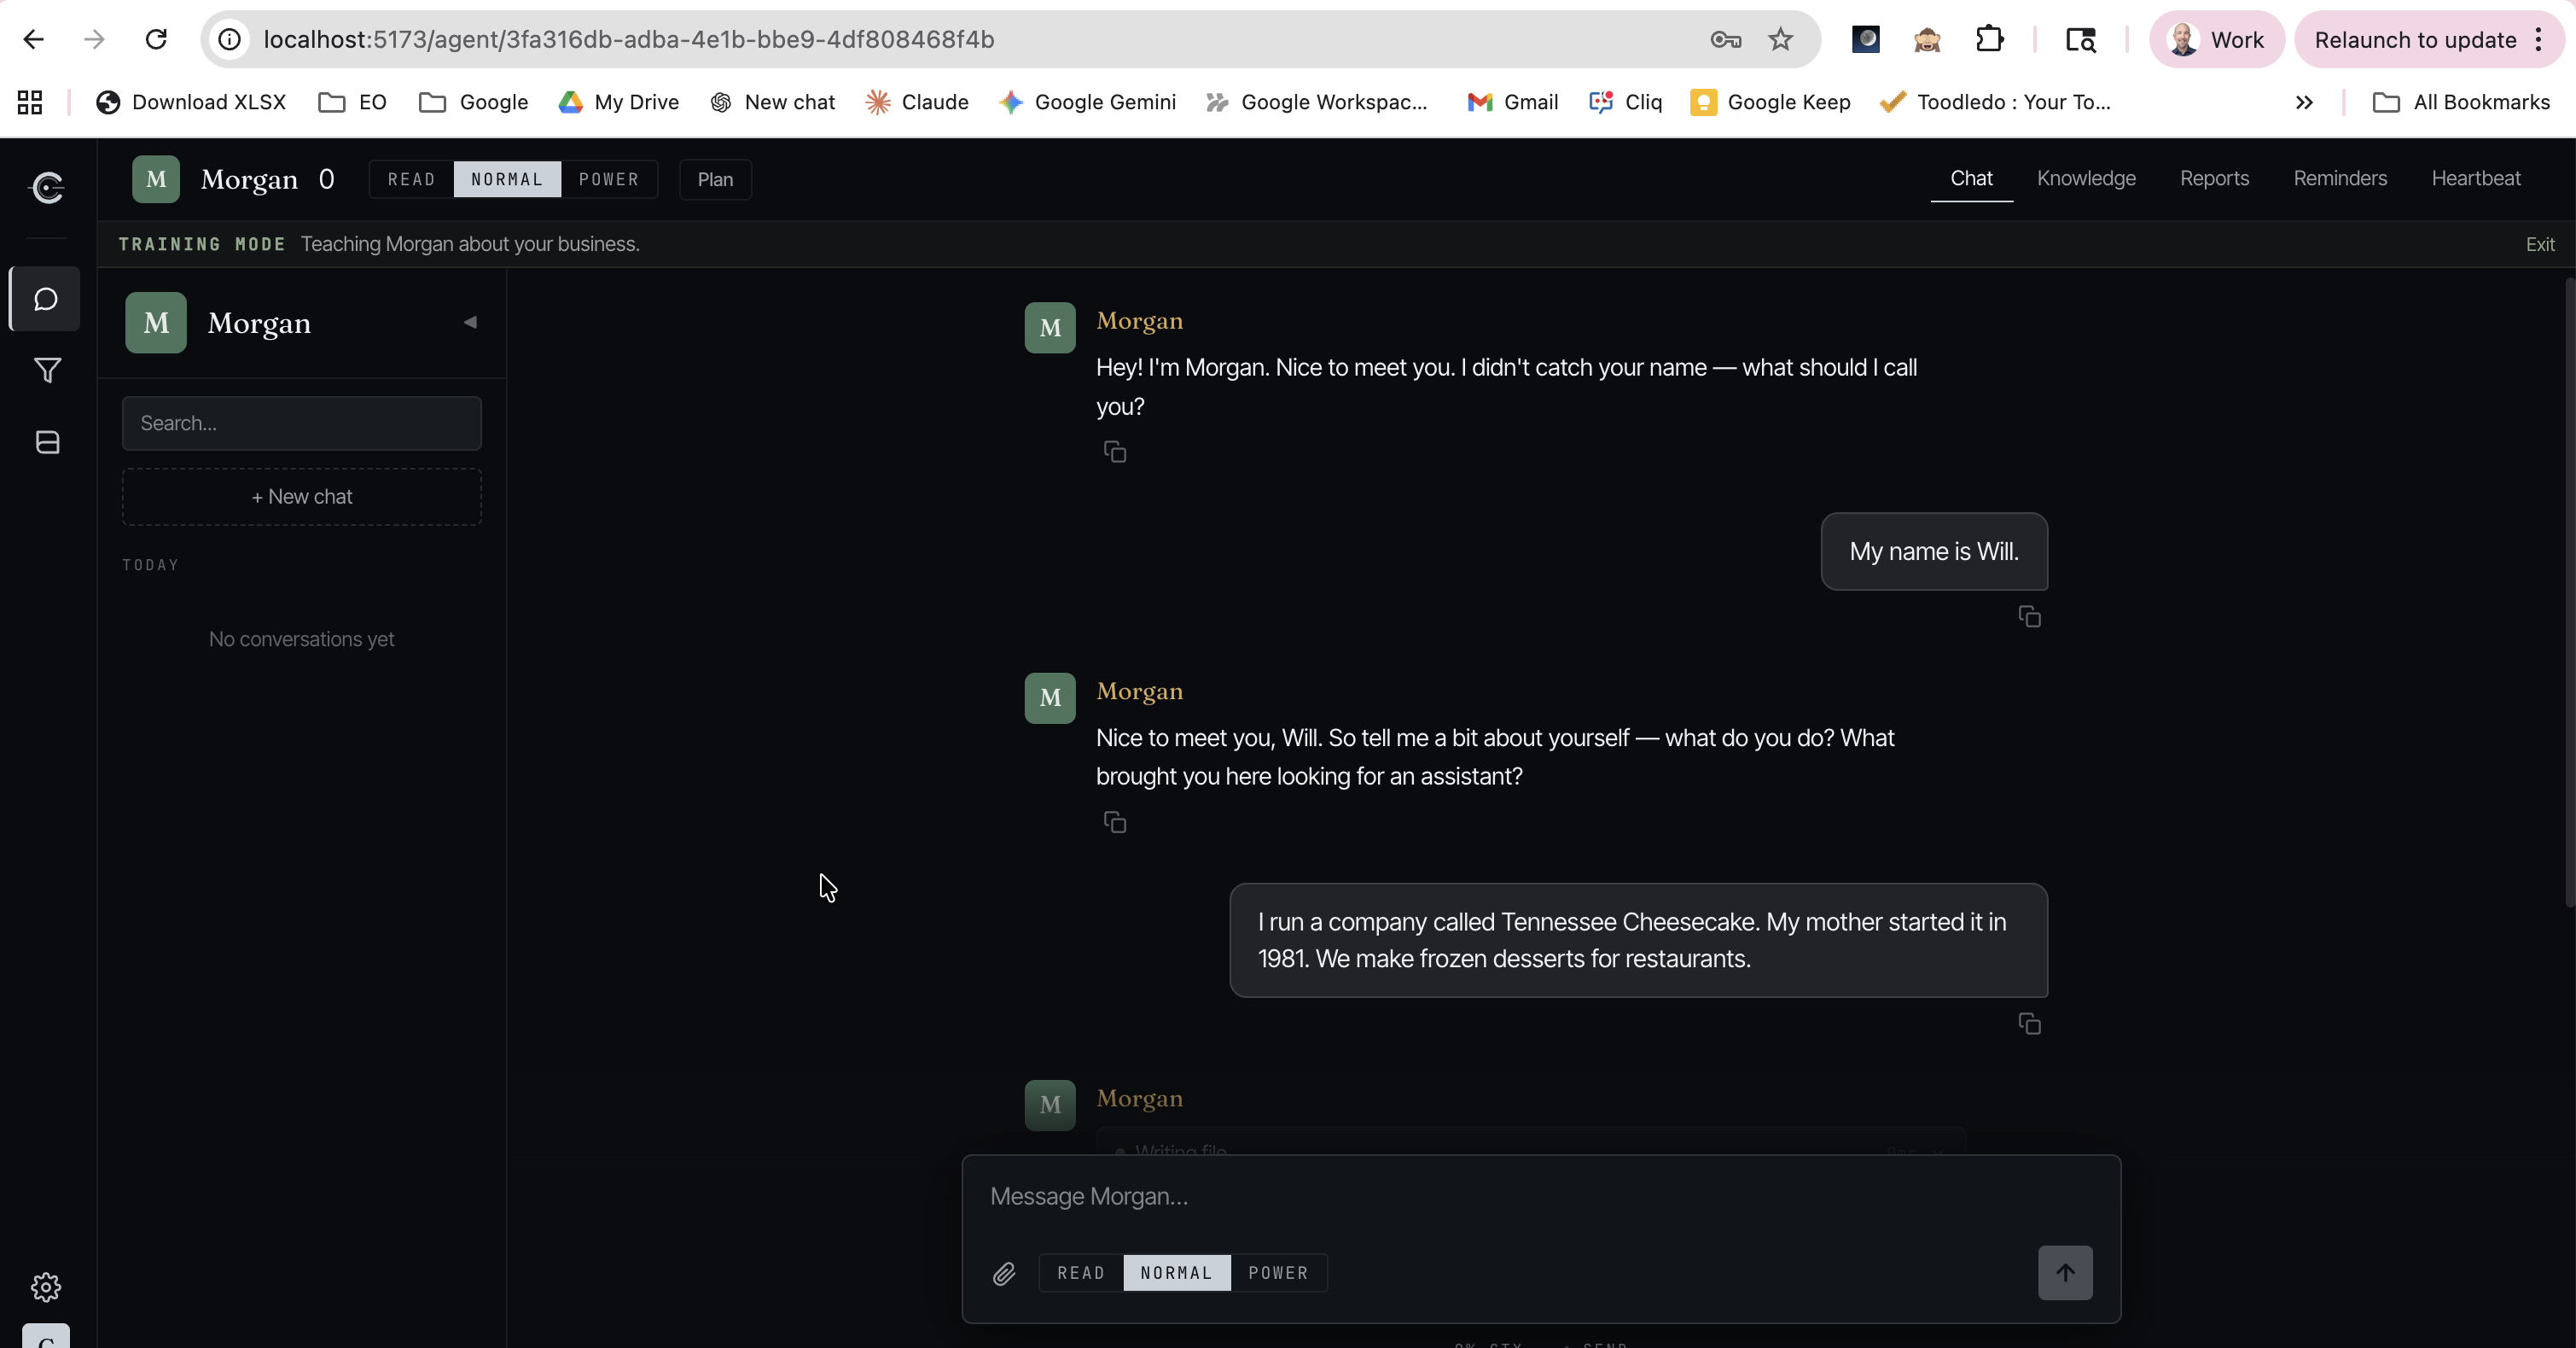This screenshot has height=1348, width=2576.
Task: Open the funnel filter sidebar icon
Action: (x=47, y=371)
